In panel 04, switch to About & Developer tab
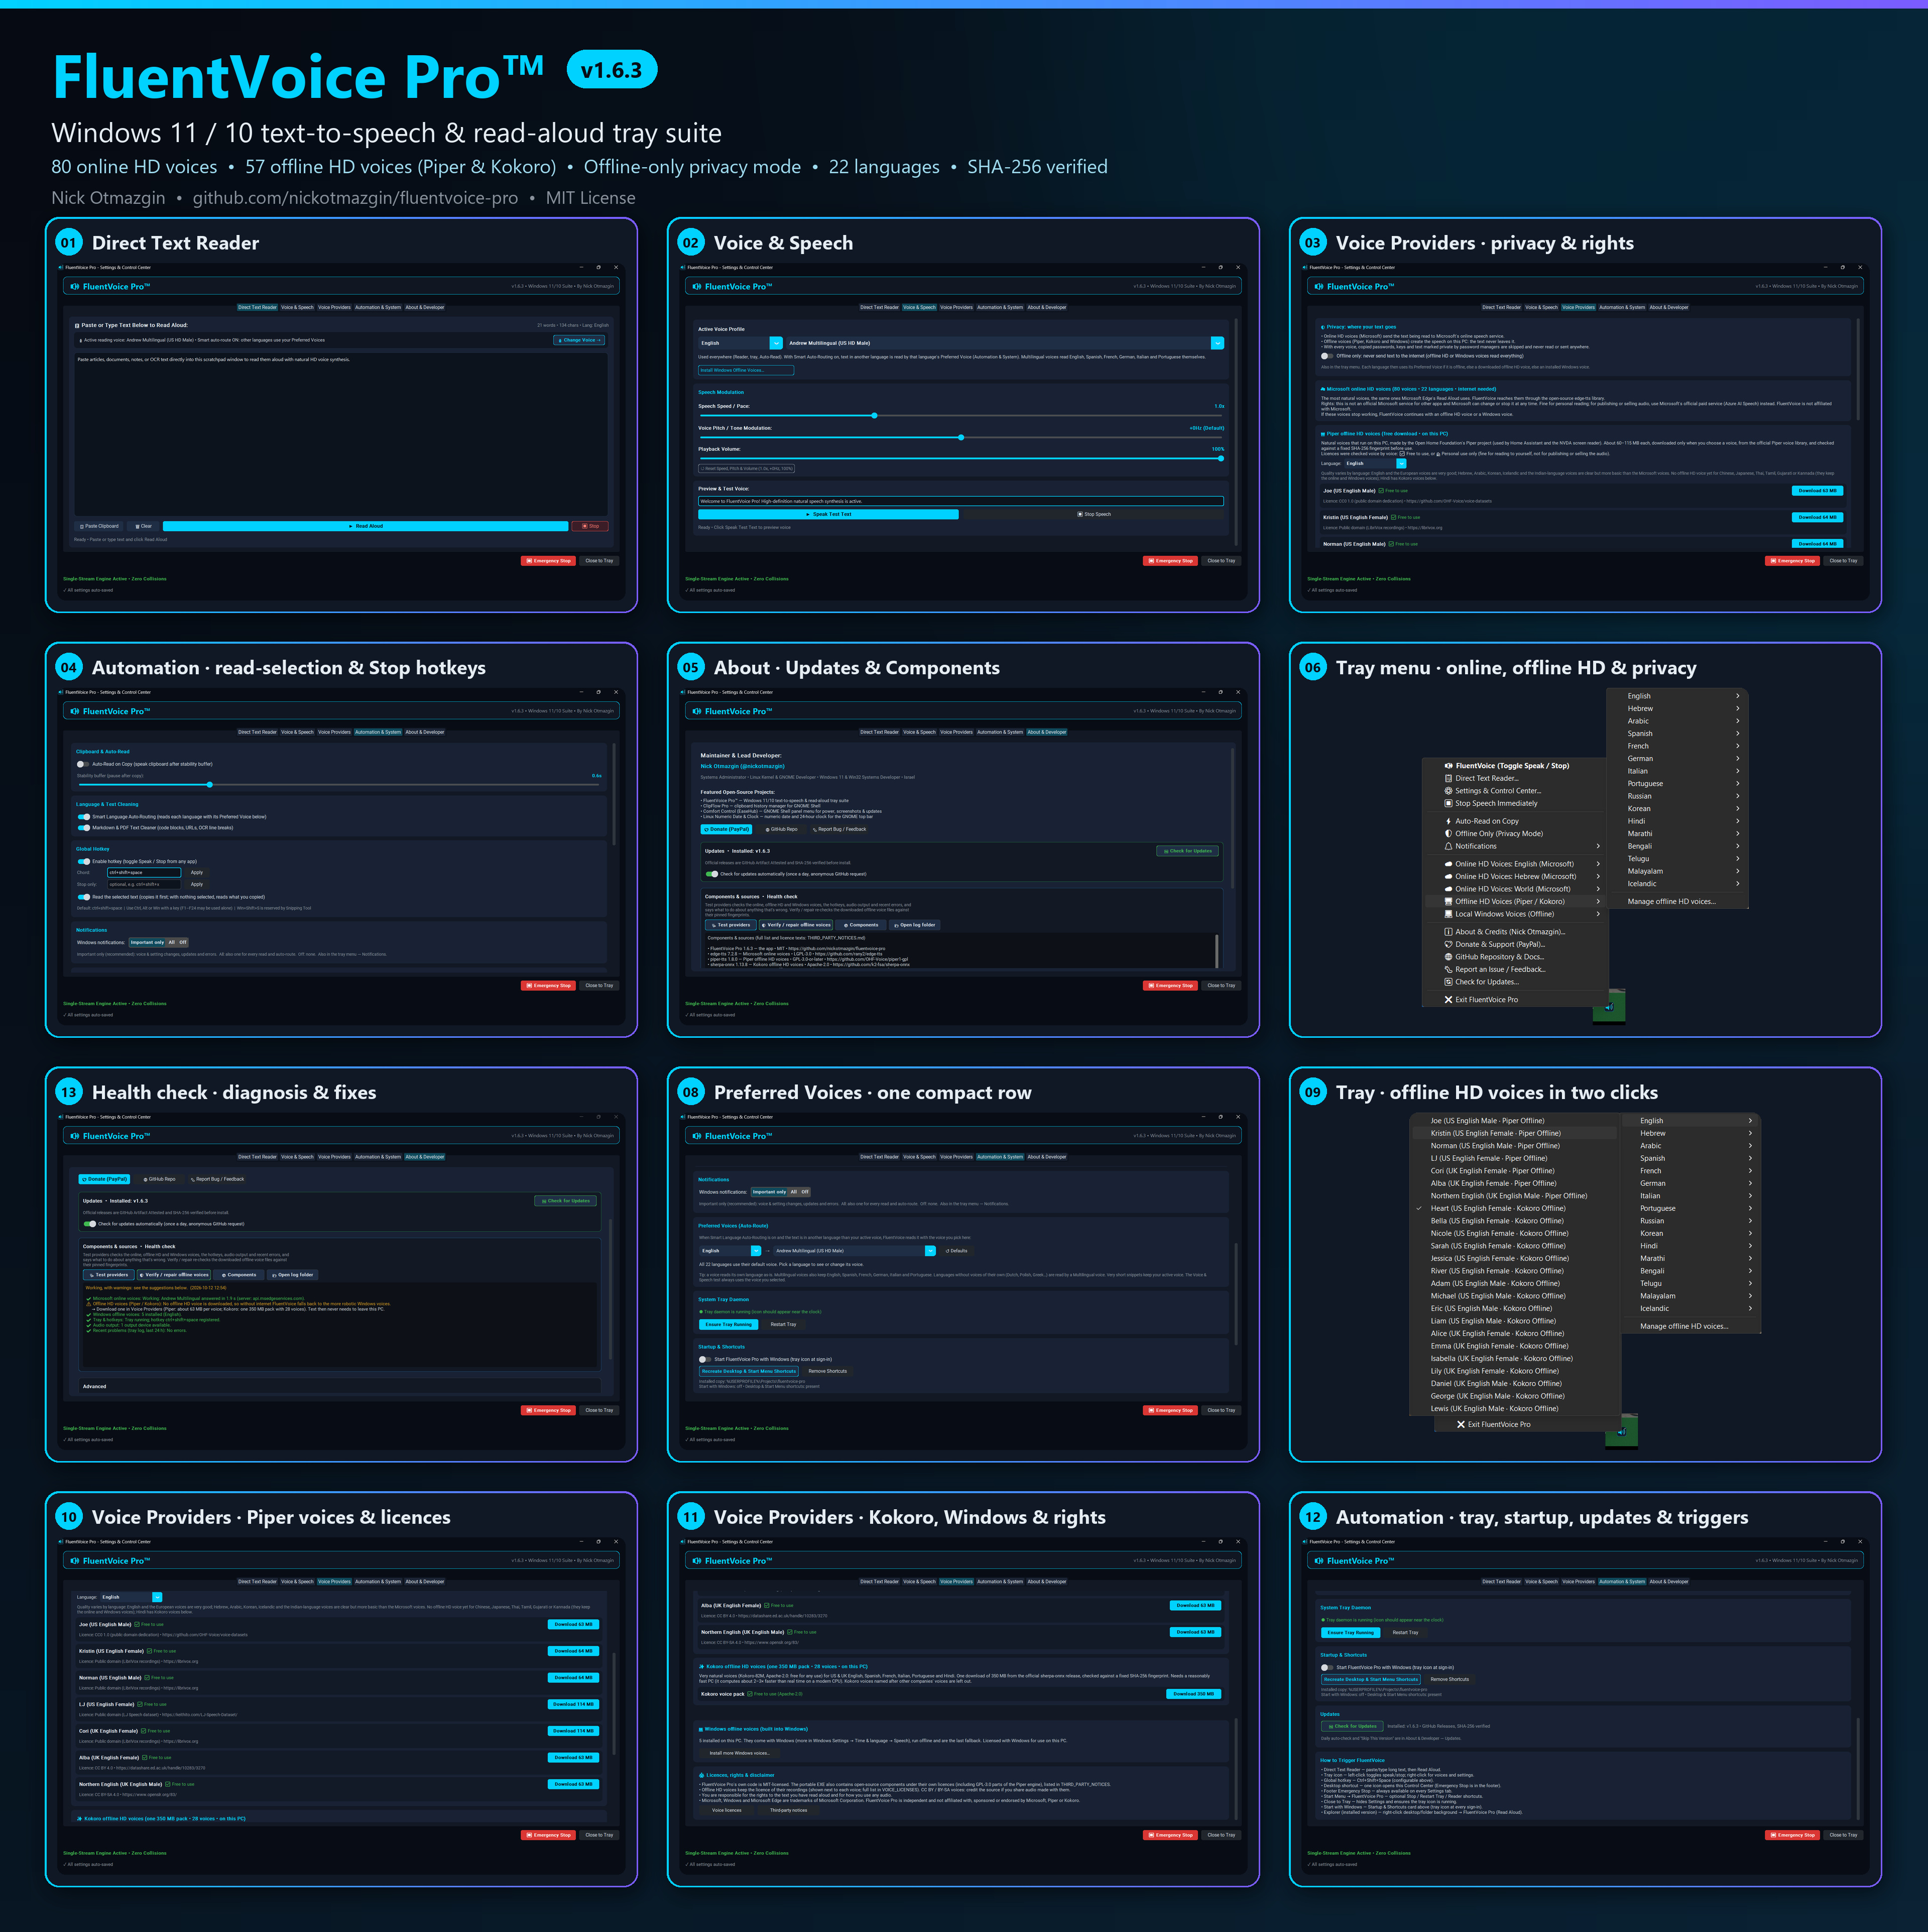Screen dimensions: 1928x1932 click(425, 732)
